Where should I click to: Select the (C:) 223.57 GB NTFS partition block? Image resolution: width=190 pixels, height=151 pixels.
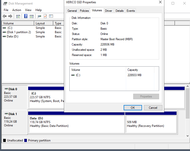(x=47, y=99)
